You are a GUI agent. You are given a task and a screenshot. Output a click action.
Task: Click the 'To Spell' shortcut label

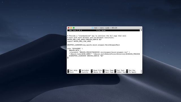click(x=132, y=72)
